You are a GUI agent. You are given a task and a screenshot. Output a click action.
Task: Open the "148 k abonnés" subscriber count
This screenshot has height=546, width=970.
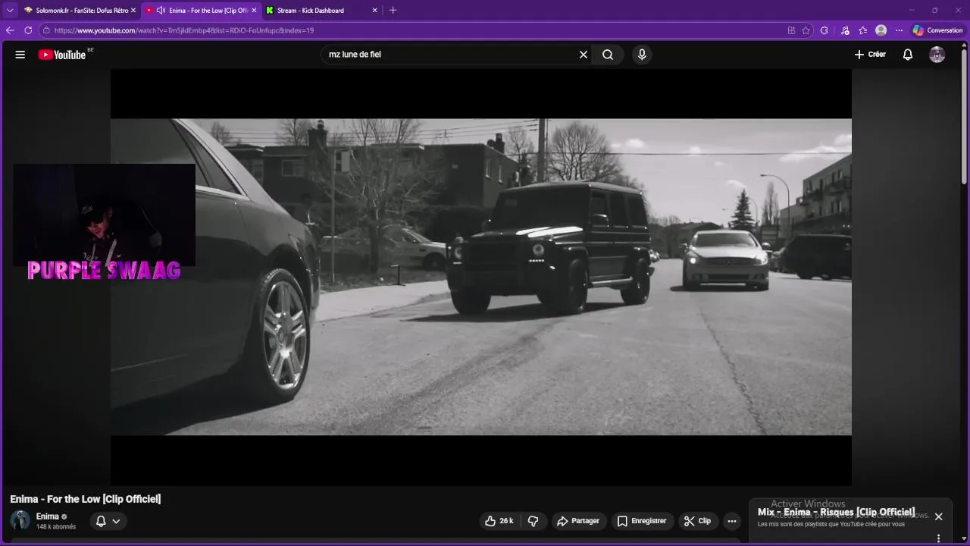pos(56,527)
